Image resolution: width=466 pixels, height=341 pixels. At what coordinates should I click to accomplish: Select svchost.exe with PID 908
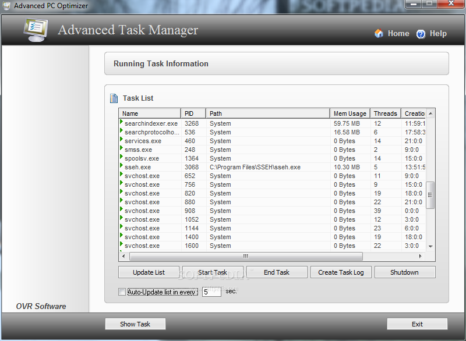tap(272, 211)
